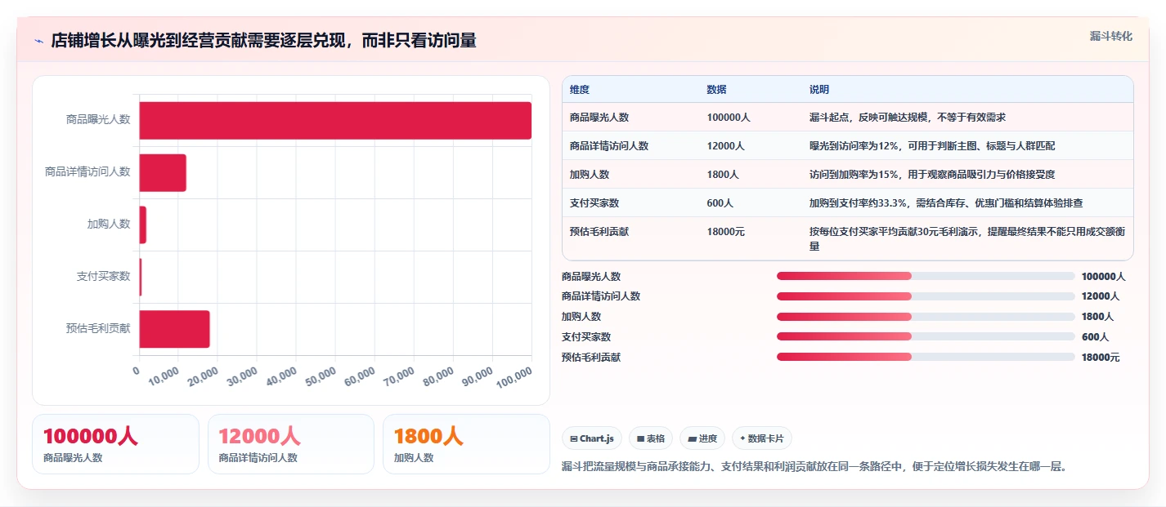The height and width of the screenshot is (507, 1166).
Task: Click the 预估毛利贡献 chart bar
Action: tap(175, 329)
